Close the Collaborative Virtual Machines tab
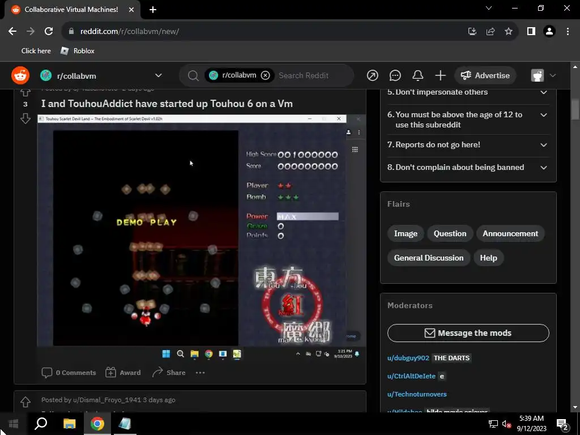The height and width of the screenshot is (435, 580). pyautogui.click(x=131, y=10)
